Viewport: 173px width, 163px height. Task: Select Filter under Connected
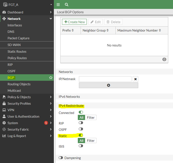91,118
